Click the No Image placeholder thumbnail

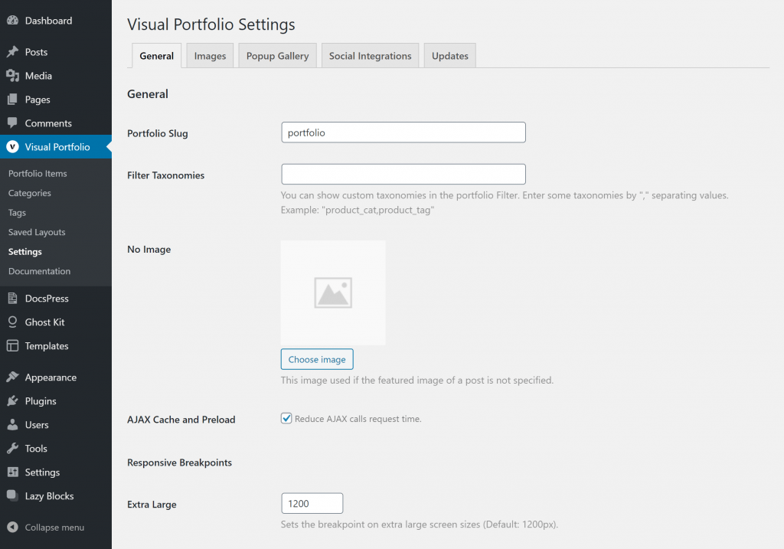pos(333,292)
